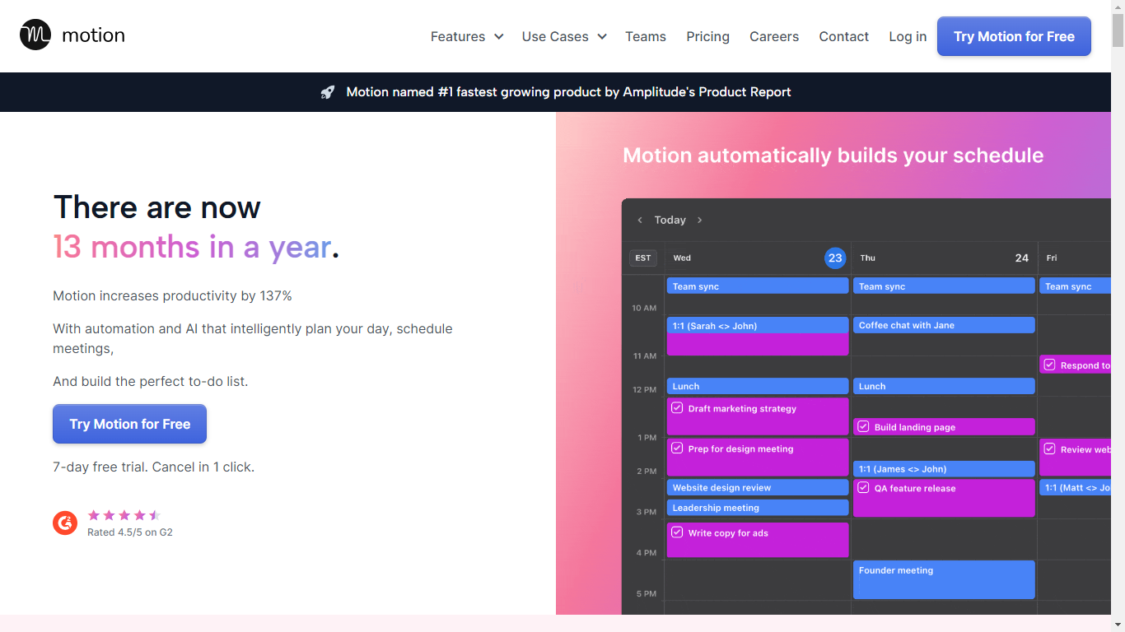Click the page vertical scrollbar
This screenshot has height=632, width=1125.
[x=1118, y=329]
